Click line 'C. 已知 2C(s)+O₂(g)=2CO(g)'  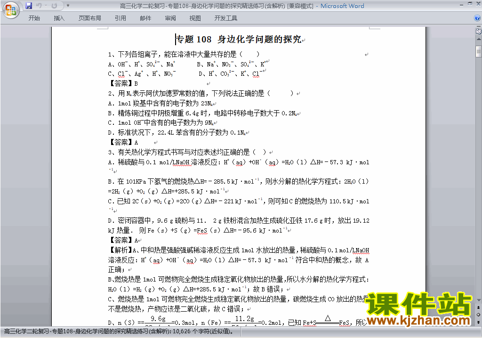239,205
